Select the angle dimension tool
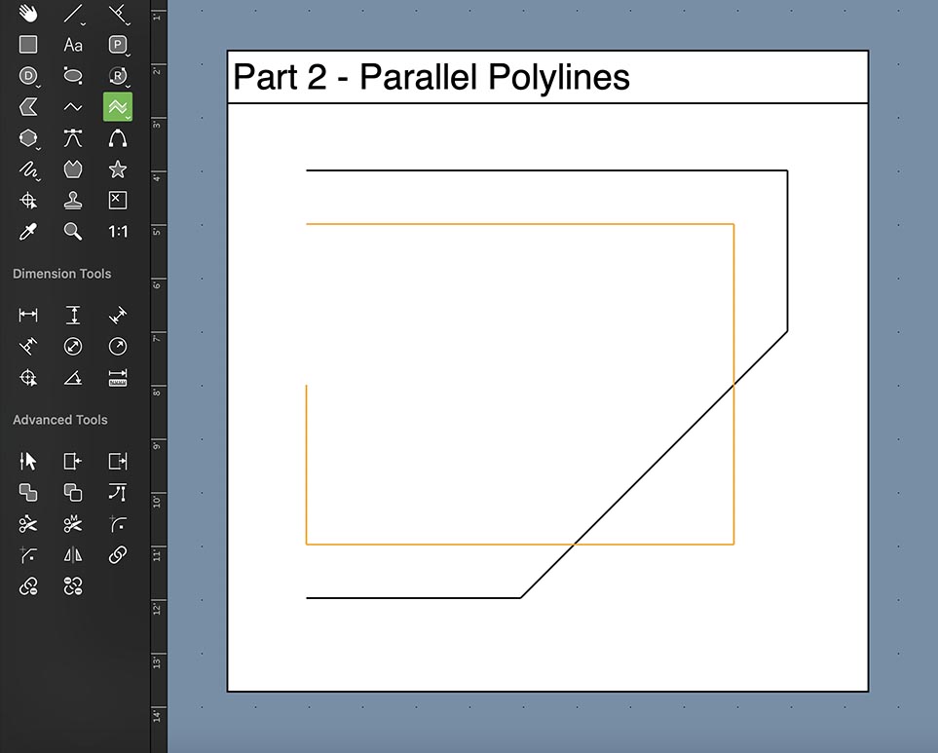This screenshot has height=753, width=938. (72, 377)
